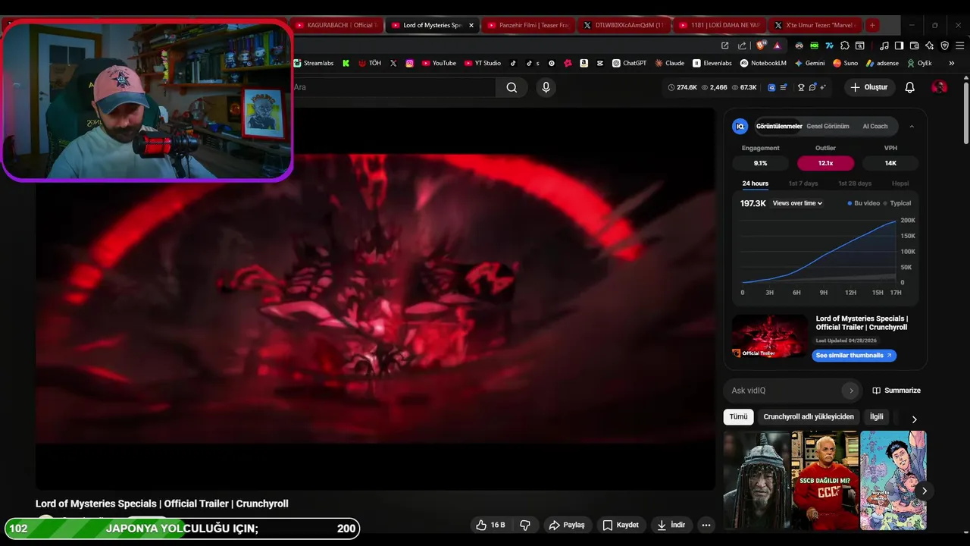This screenshot has height=546, width=970.
Task: Open the NotebookLM bookmark
Action: [x=763, y=63]
